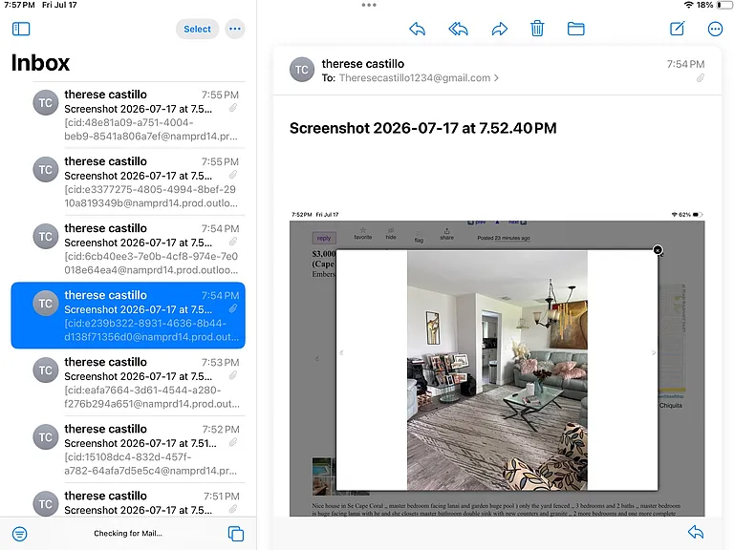This screenshot has height=550, width=734.
Task: Toggle the mailbox sidebar panel
Action: 21,29
